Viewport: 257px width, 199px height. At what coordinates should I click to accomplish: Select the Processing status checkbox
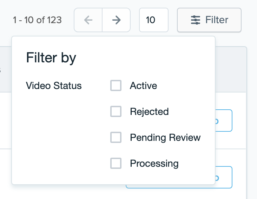pyautogui.click(x=116, y=163)
